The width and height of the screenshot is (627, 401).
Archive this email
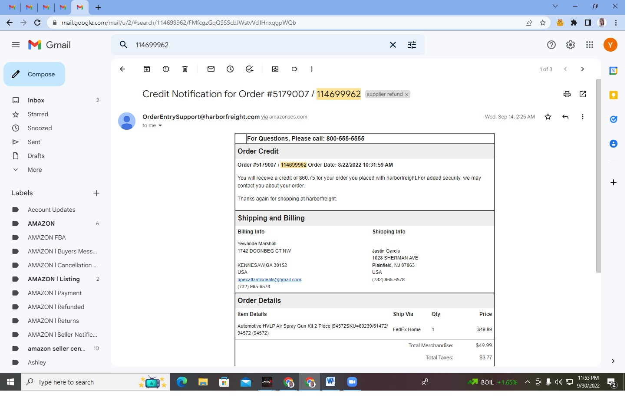[147, 69]
